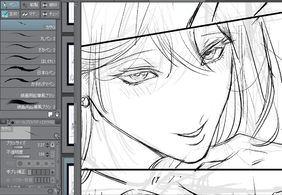Choose the かすれダマペン brush
The width and height of the screenshot is (282, 195).
click(x=28, y=81)
